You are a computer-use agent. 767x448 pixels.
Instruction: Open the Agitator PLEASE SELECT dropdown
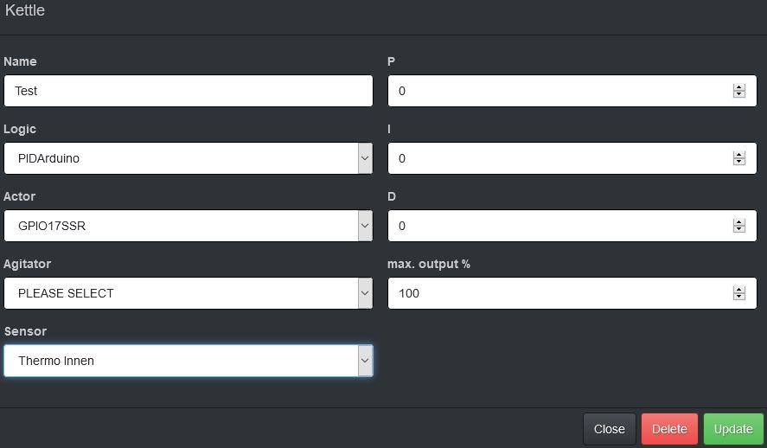click(x=188, y=293)
